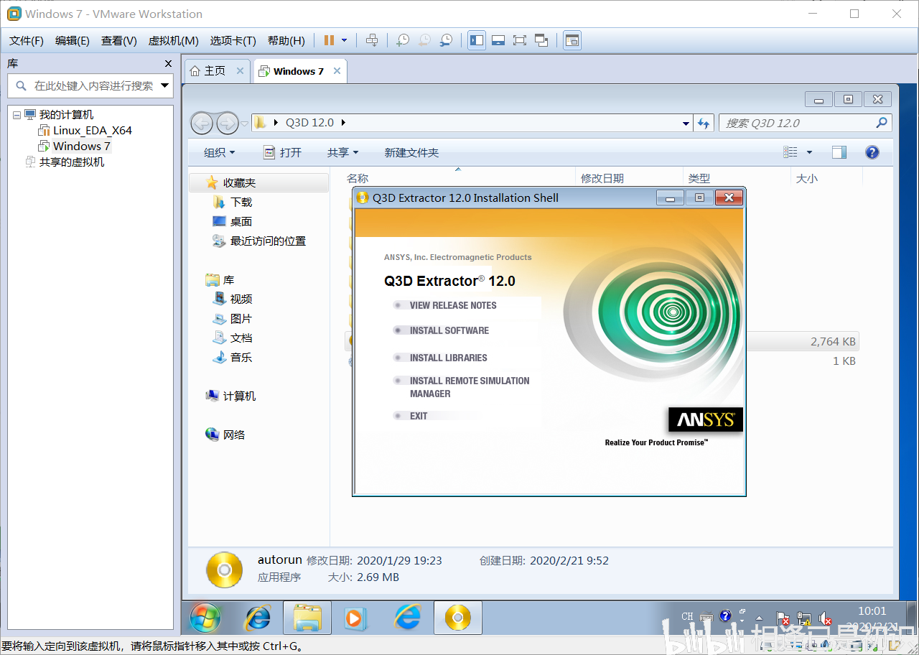Screen dimensions: 919x655
Task: Expand the 组织 dropdown in Explorer
Action: [x=219, y=152]
